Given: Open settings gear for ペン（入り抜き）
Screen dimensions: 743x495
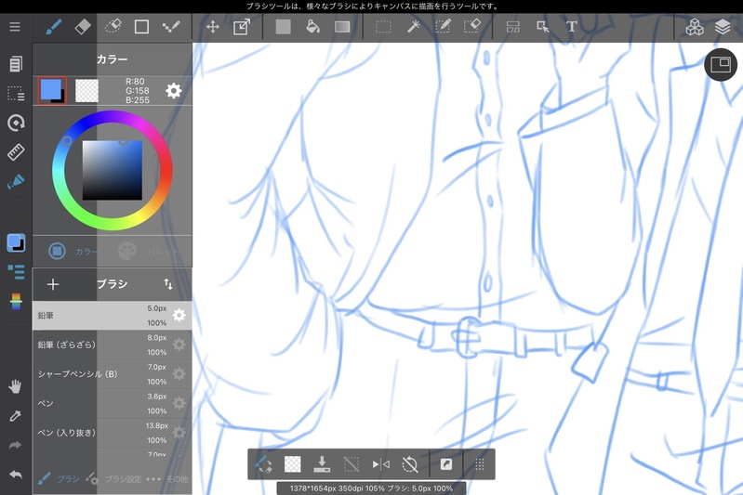Looking at the screenshot, I should 179,433.
